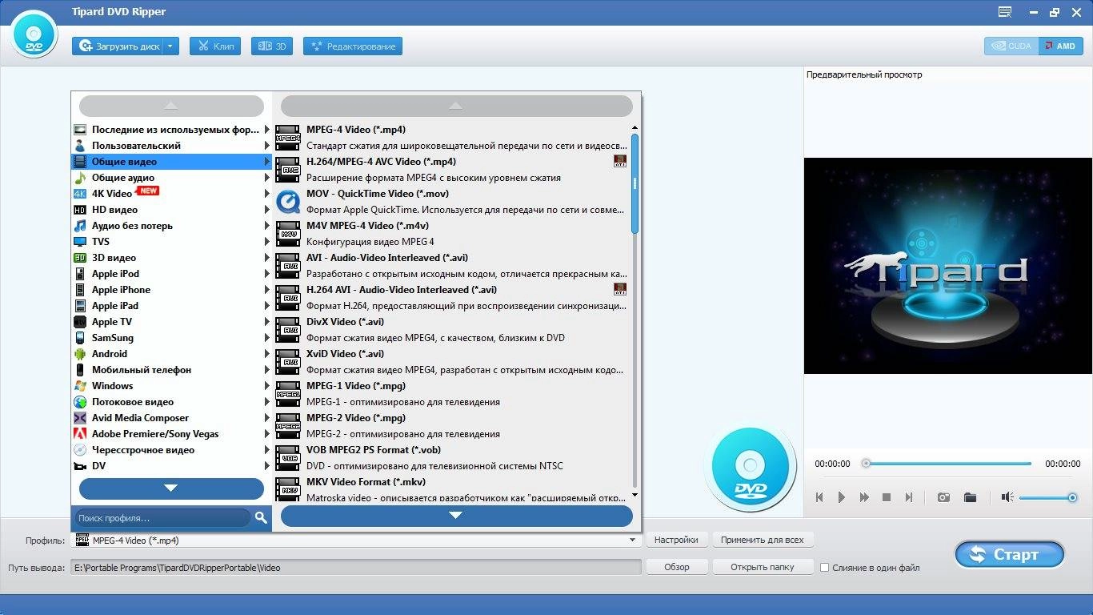Screen dimensions: 1093x615
Task: Toggle AMD acceleration
Action: (x=1061, y=46)
